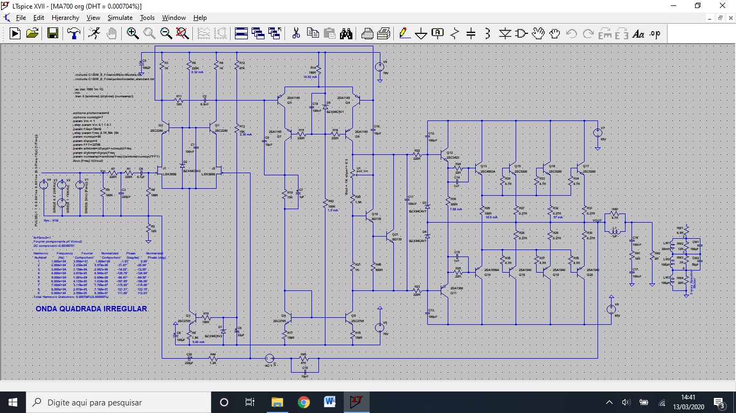Select the V8 65V supply source
The image size is (736, 413).
click(x=611, y=309)
